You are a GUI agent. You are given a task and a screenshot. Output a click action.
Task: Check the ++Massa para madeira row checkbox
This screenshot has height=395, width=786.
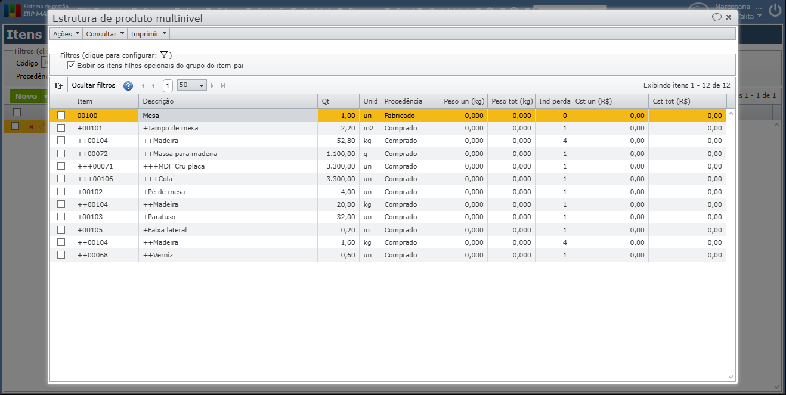click(x=61, y=154)
